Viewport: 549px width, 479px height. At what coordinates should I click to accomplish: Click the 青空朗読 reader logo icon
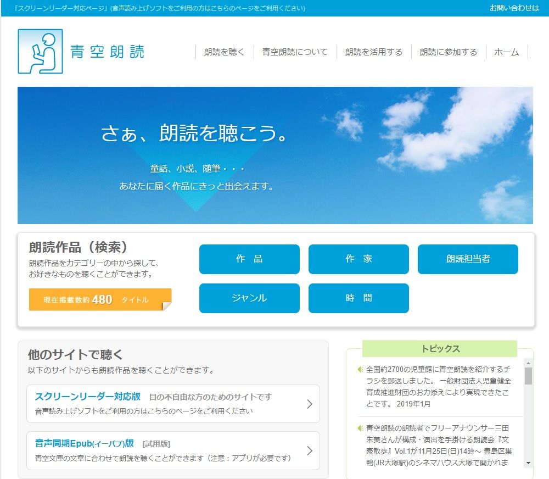(40, 51)
